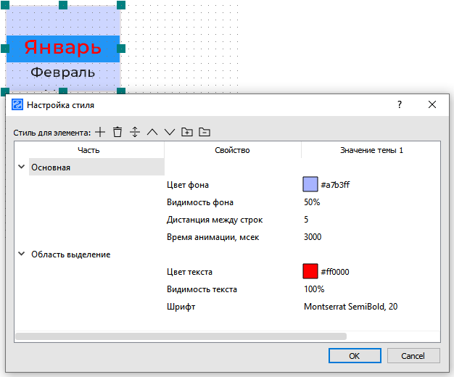Open the blue background color swatch #a7b3ff
Viewport: 454px width, 377px height.
click(310, 185)
